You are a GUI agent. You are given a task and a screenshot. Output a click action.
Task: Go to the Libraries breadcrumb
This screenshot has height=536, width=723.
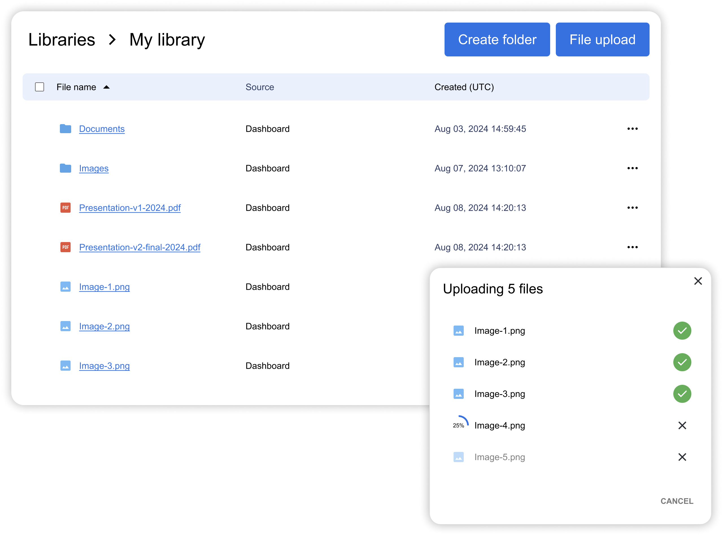[62, 39]
